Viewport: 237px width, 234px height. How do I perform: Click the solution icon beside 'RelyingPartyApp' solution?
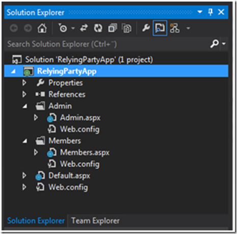[x=17, y=60]
